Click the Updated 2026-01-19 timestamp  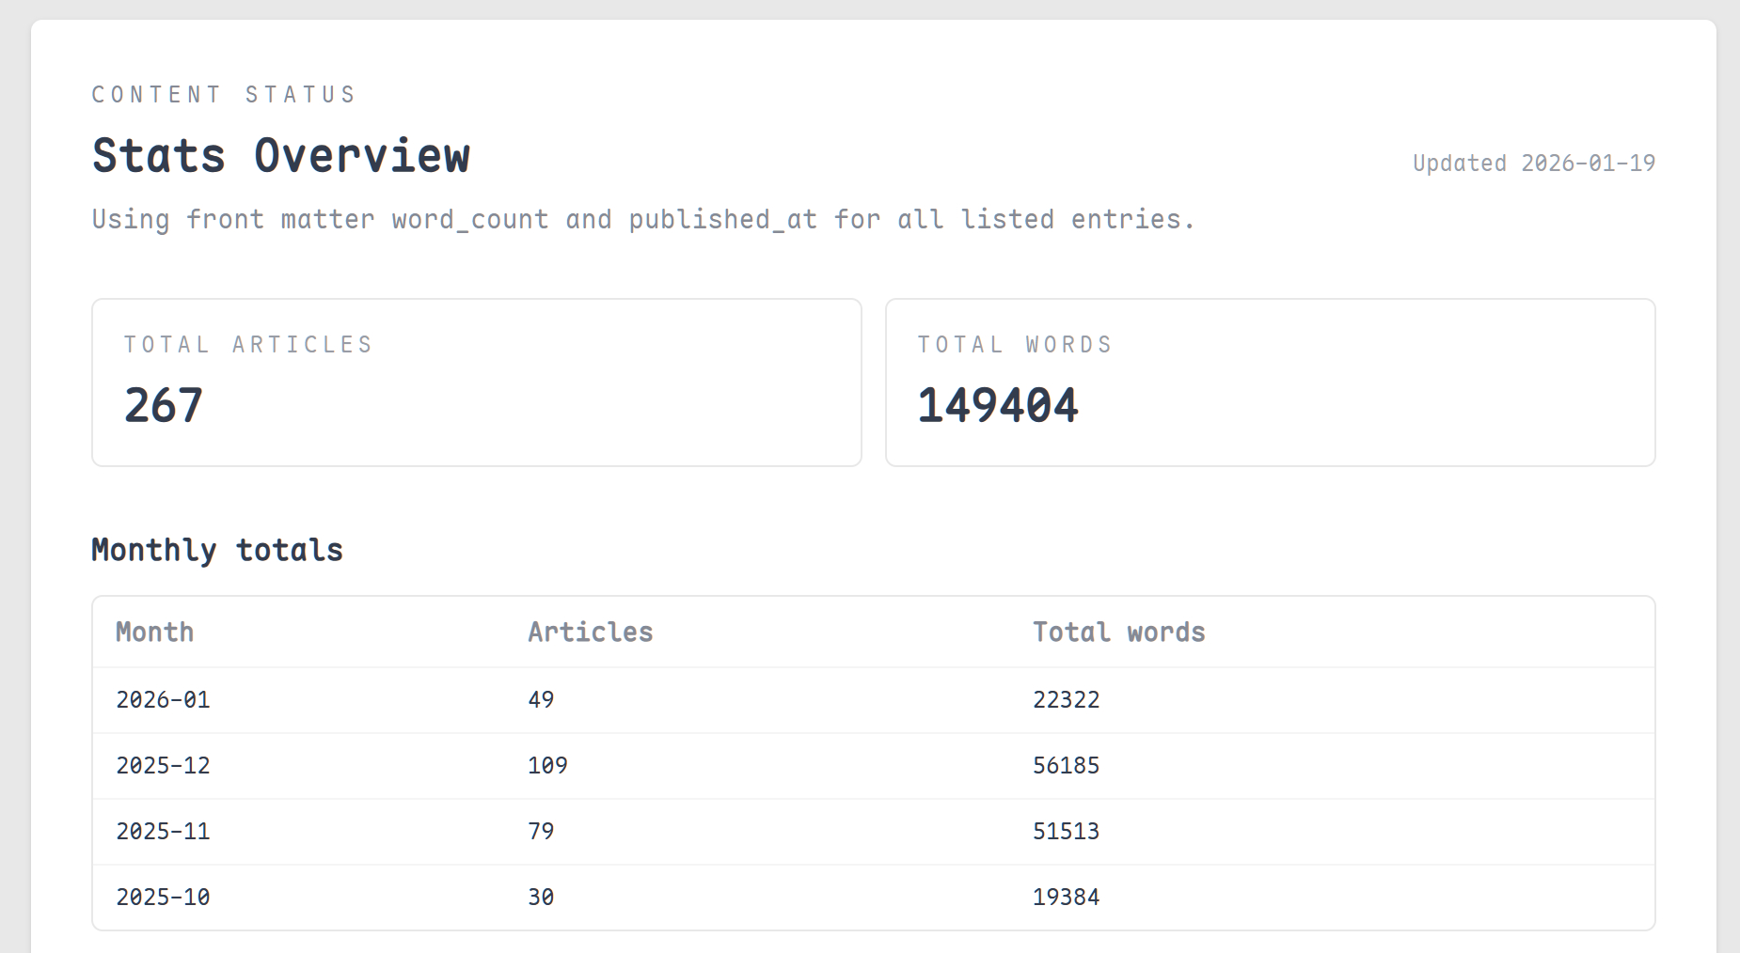click(1533, 164)
